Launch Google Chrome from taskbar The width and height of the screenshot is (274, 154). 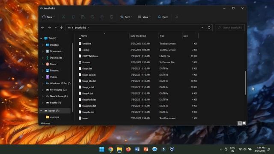tap(110, 149)
